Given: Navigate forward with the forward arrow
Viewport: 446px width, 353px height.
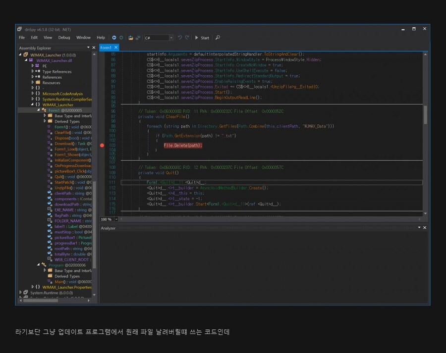Looking at the screenshot, I should [x=121, y=38].
